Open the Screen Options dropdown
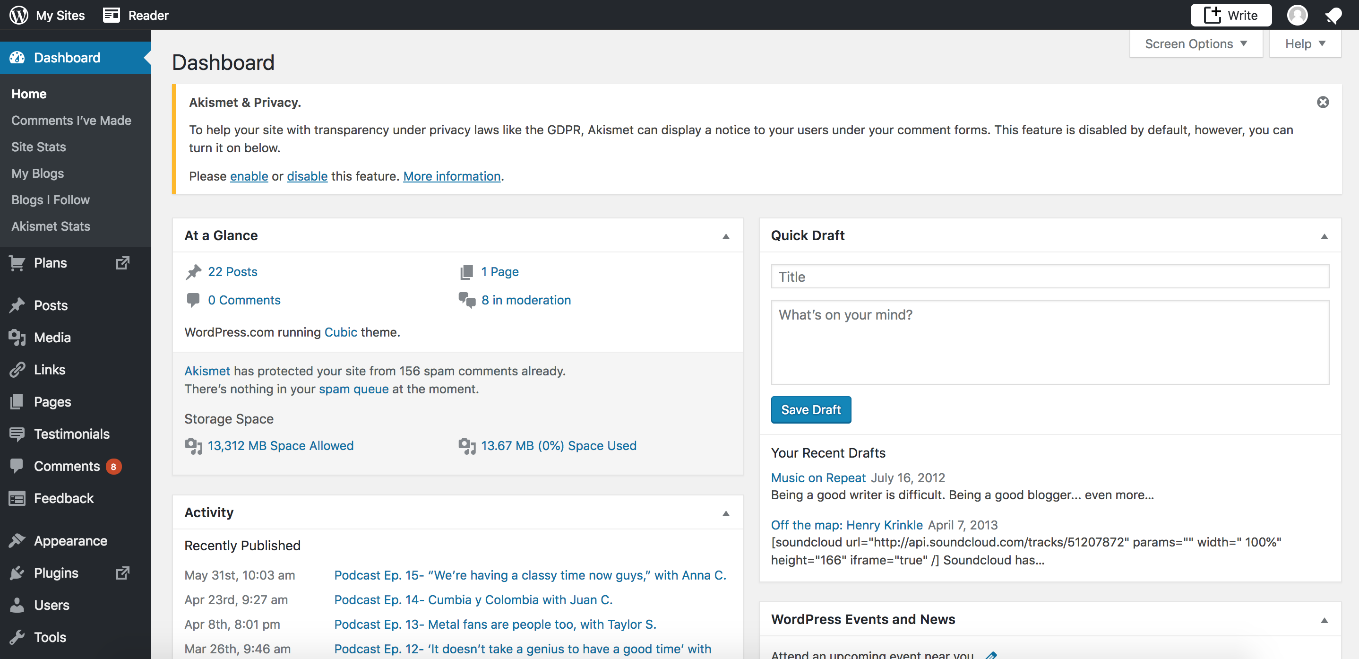Image resolution: width=1359 pixels, height=659 pixels. point(1196,43)
